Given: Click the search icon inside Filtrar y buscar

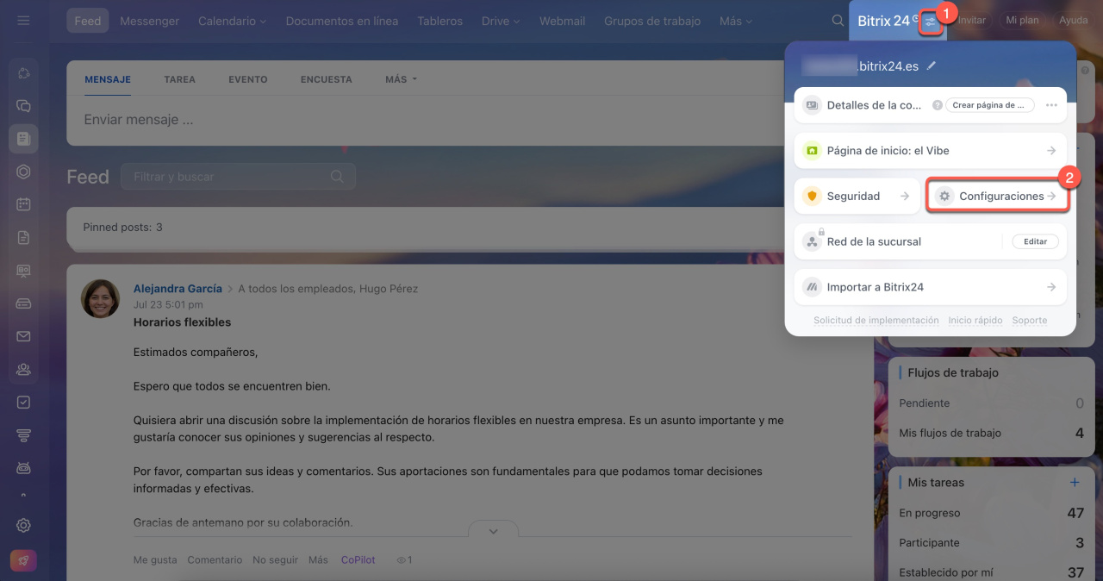Looking at the screenshot, I should (337, 177).
